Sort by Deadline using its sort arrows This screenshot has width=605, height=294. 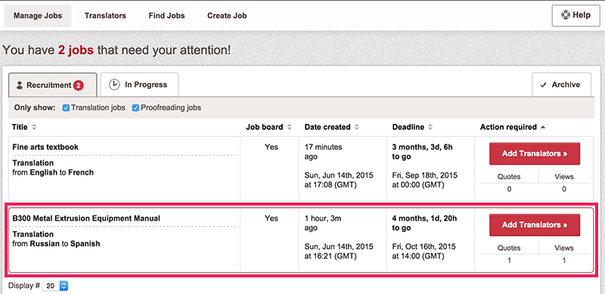click(430, 127)
